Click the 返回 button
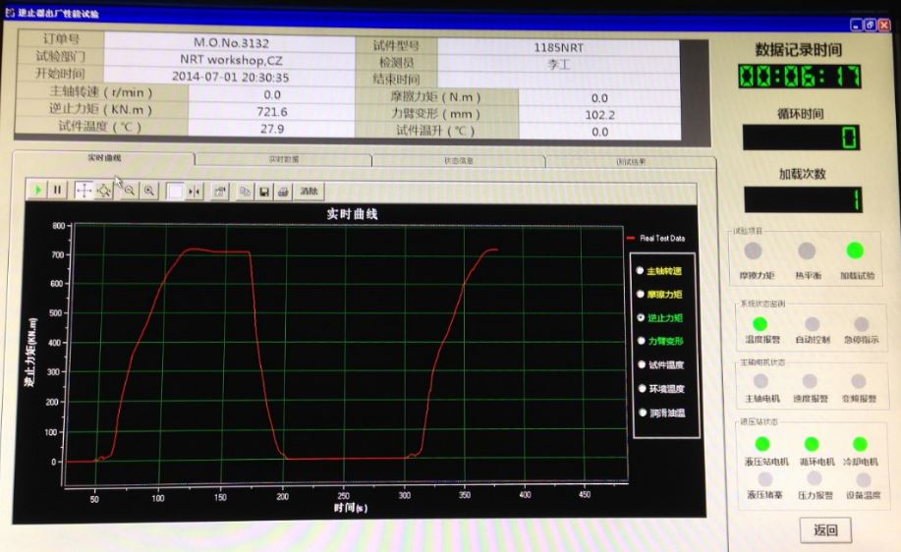 click(x=824, y=530)
